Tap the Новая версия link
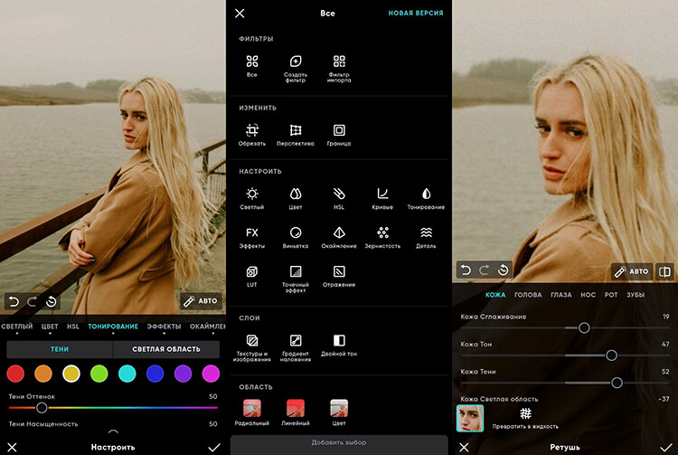678x455 pixels. (416, 13)
